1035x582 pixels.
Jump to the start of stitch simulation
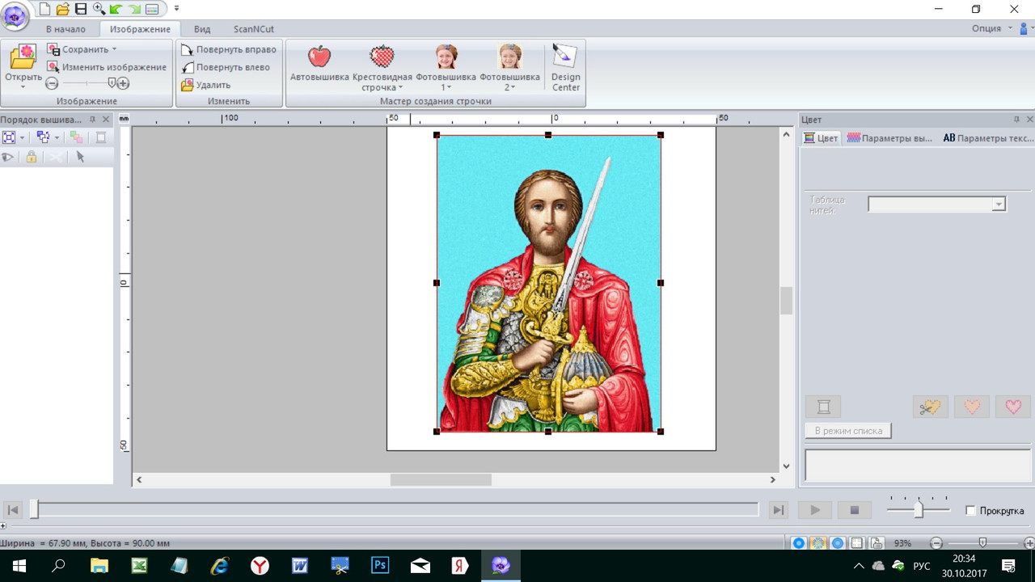click(12, 510)
